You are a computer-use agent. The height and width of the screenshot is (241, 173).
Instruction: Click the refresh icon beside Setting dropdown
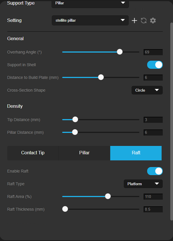[144, 21]
